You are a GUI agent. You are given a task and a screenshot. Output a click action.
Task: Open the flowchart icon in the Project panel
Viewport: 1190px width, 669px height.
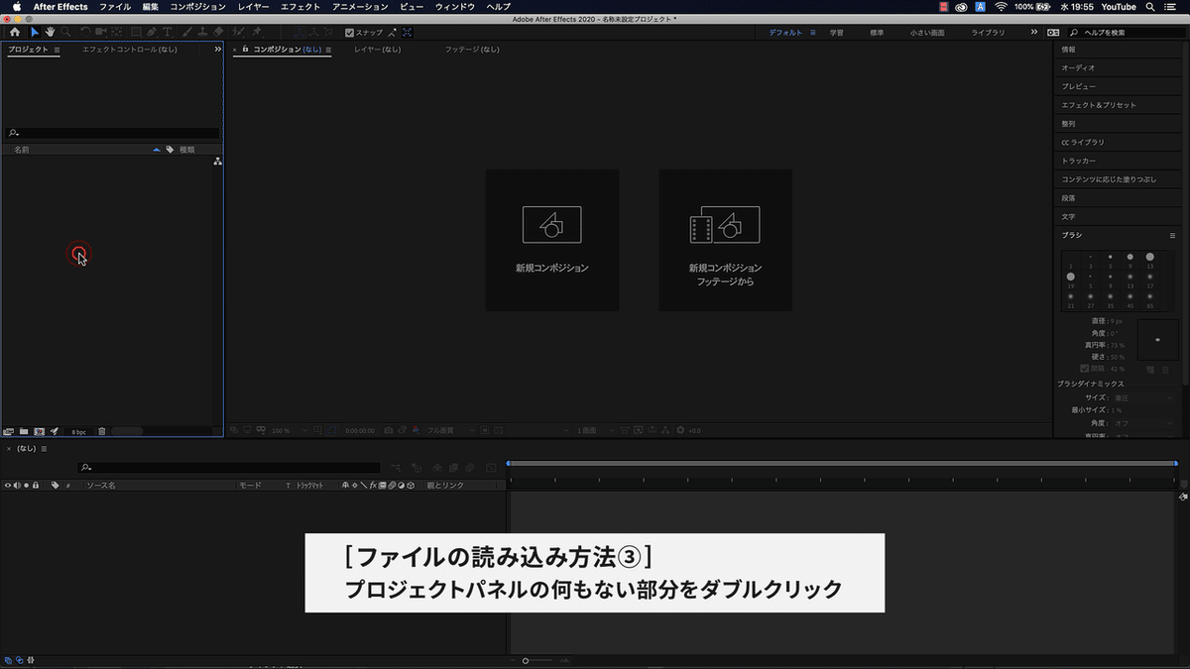[x=217, y=161]
